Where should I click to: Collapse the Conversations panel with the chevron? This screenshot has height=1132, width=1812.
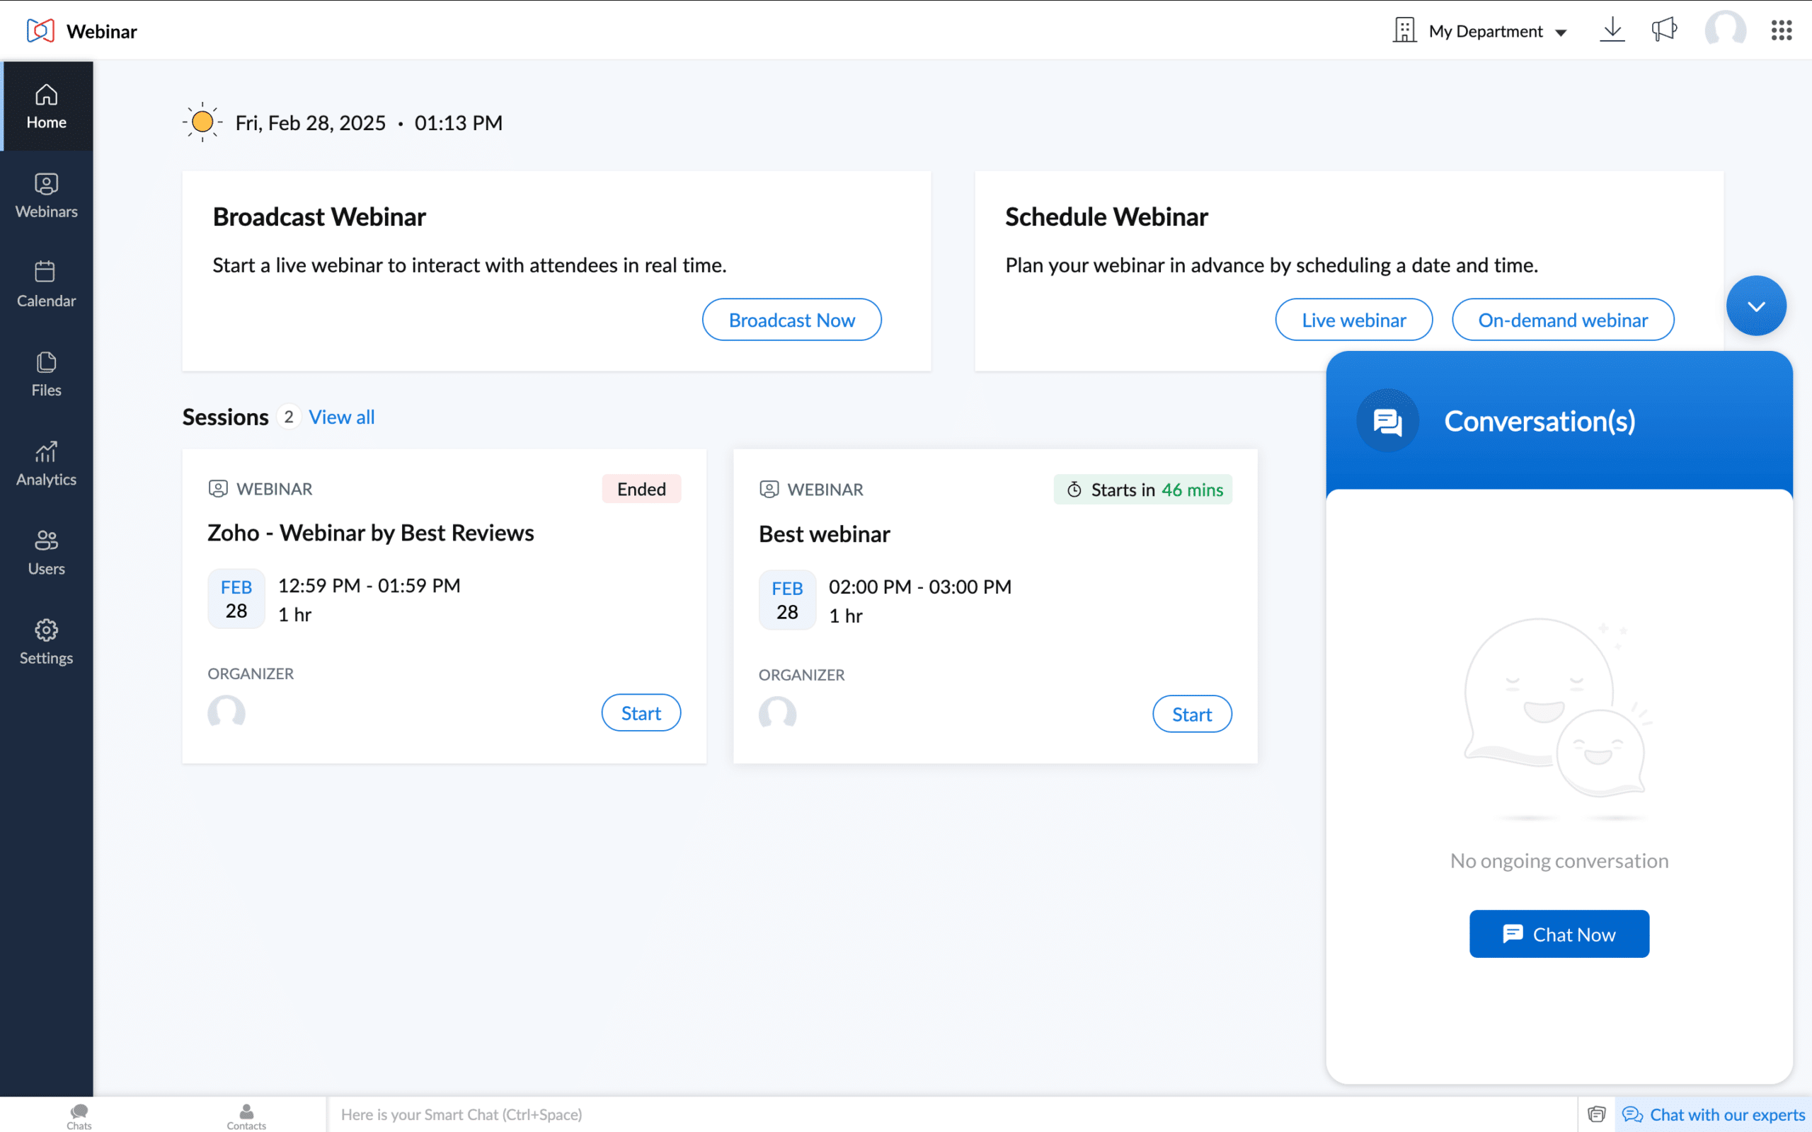[x=1756, y=305]
